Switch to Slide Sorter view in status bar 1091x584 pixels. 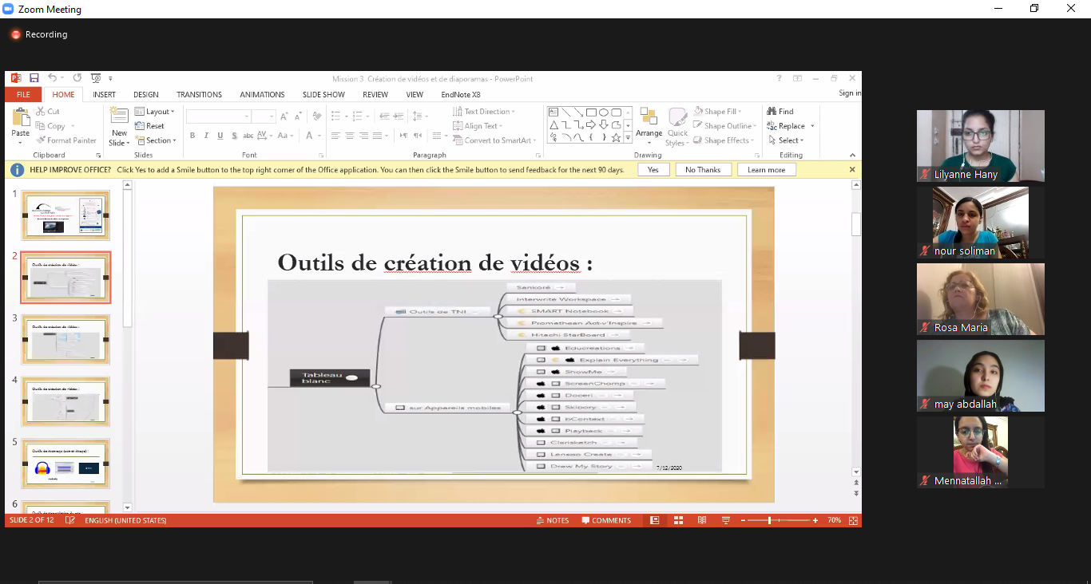pyautogui.click(x=678, y=520)
